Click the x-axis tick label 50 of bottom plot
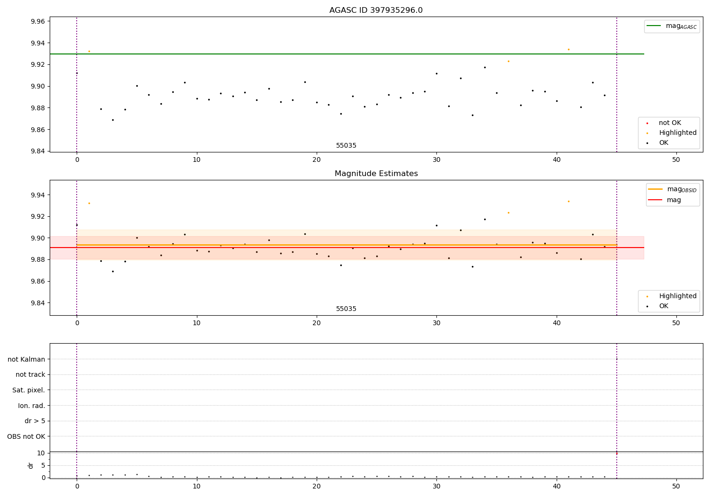This screenshot has width=710, height=497. tap(676, 486)
